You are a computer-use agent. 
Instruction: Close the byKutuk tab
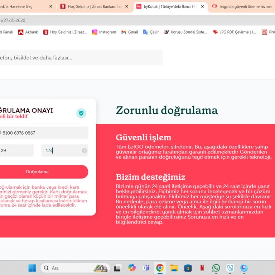[202, 6]
